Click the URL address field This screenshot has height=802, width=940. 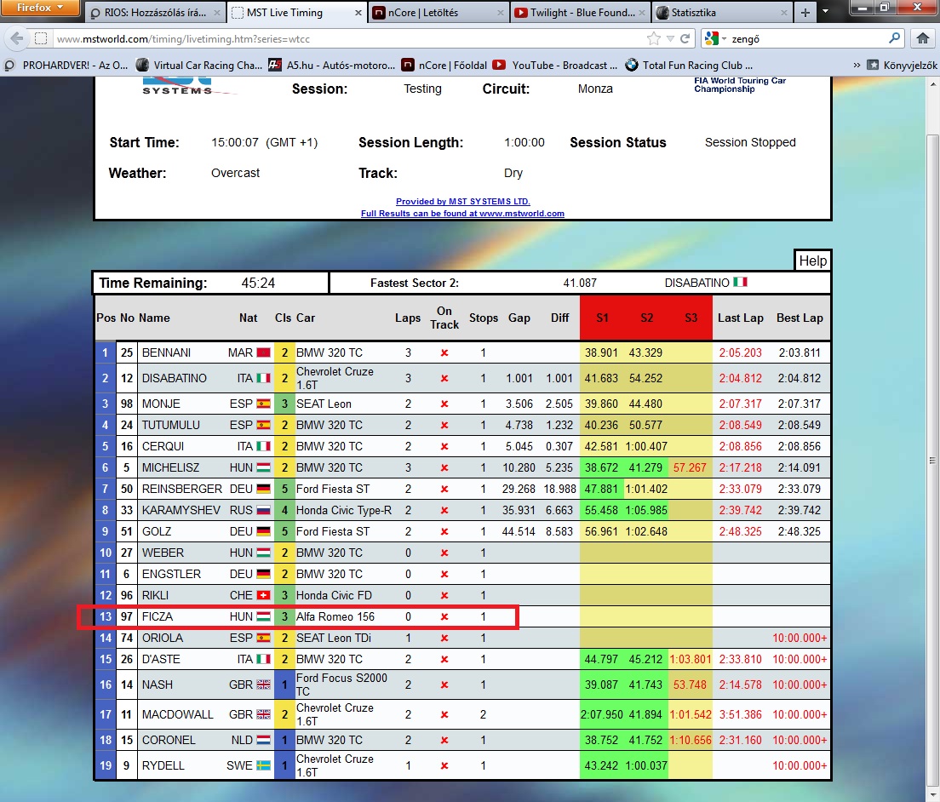pos(347,39)
